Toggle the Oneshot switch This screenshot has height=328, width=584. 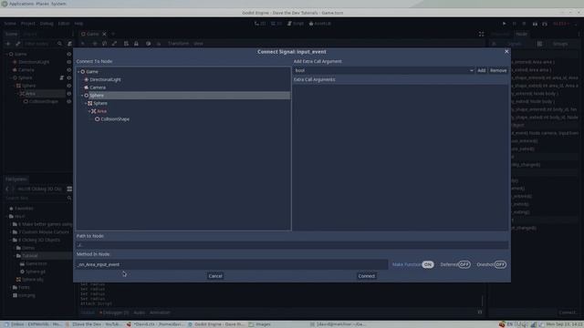click(x=500, y=264)
